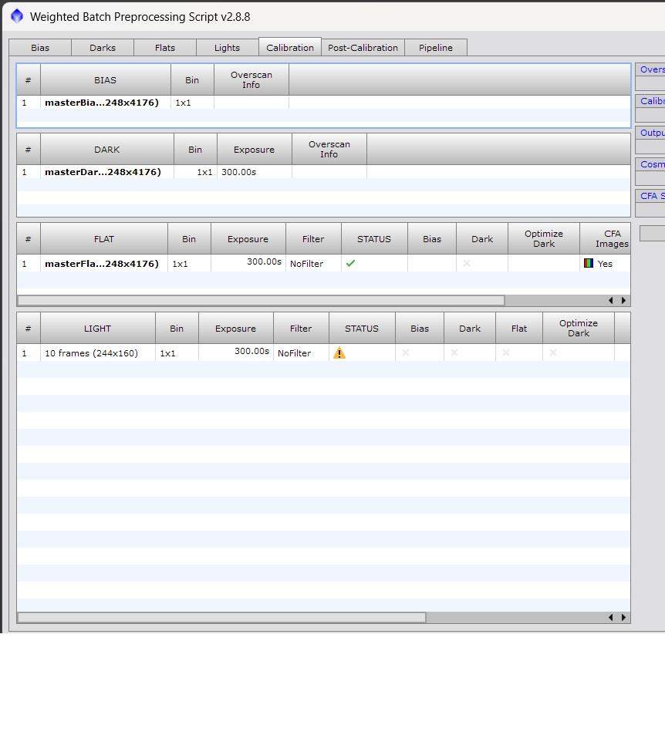Click the green check status icon in the masterFlat row
The image size is (665, 742).
pyautogui.click(x=350, y=263)
